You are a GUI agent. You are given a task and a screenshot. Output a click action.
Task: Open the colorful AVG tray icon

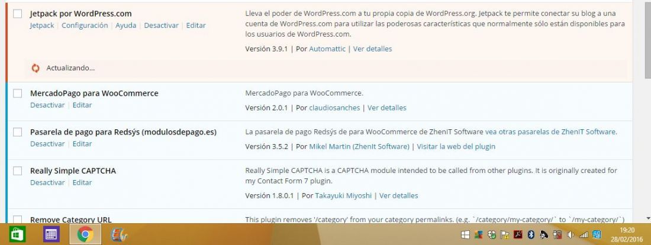point(478,234)
